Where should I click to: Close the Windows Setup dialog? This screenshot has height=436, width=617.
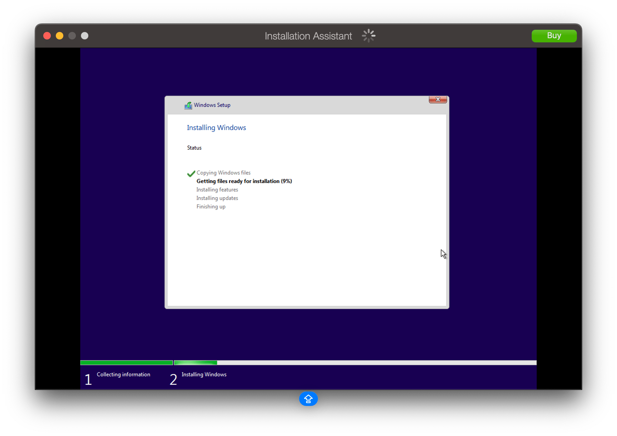point(438,99)
